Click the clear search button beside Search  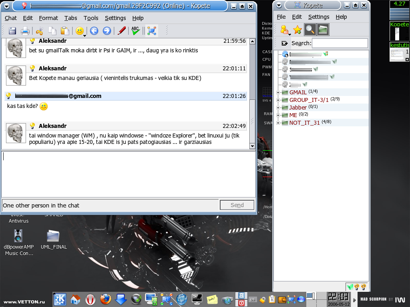pyautogui.click(x=284, y=43)
